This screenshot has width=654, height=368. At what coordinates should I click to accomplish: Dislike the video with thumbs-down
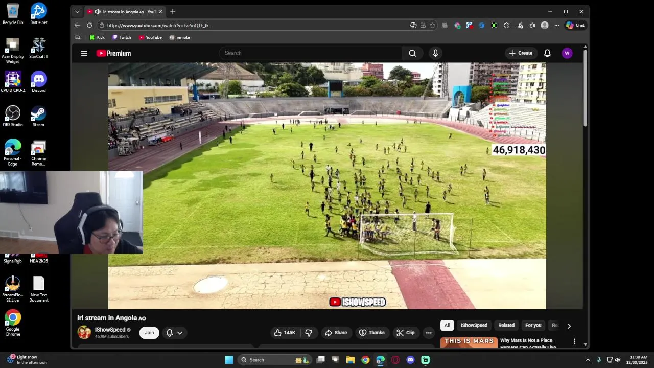point(309,333)
